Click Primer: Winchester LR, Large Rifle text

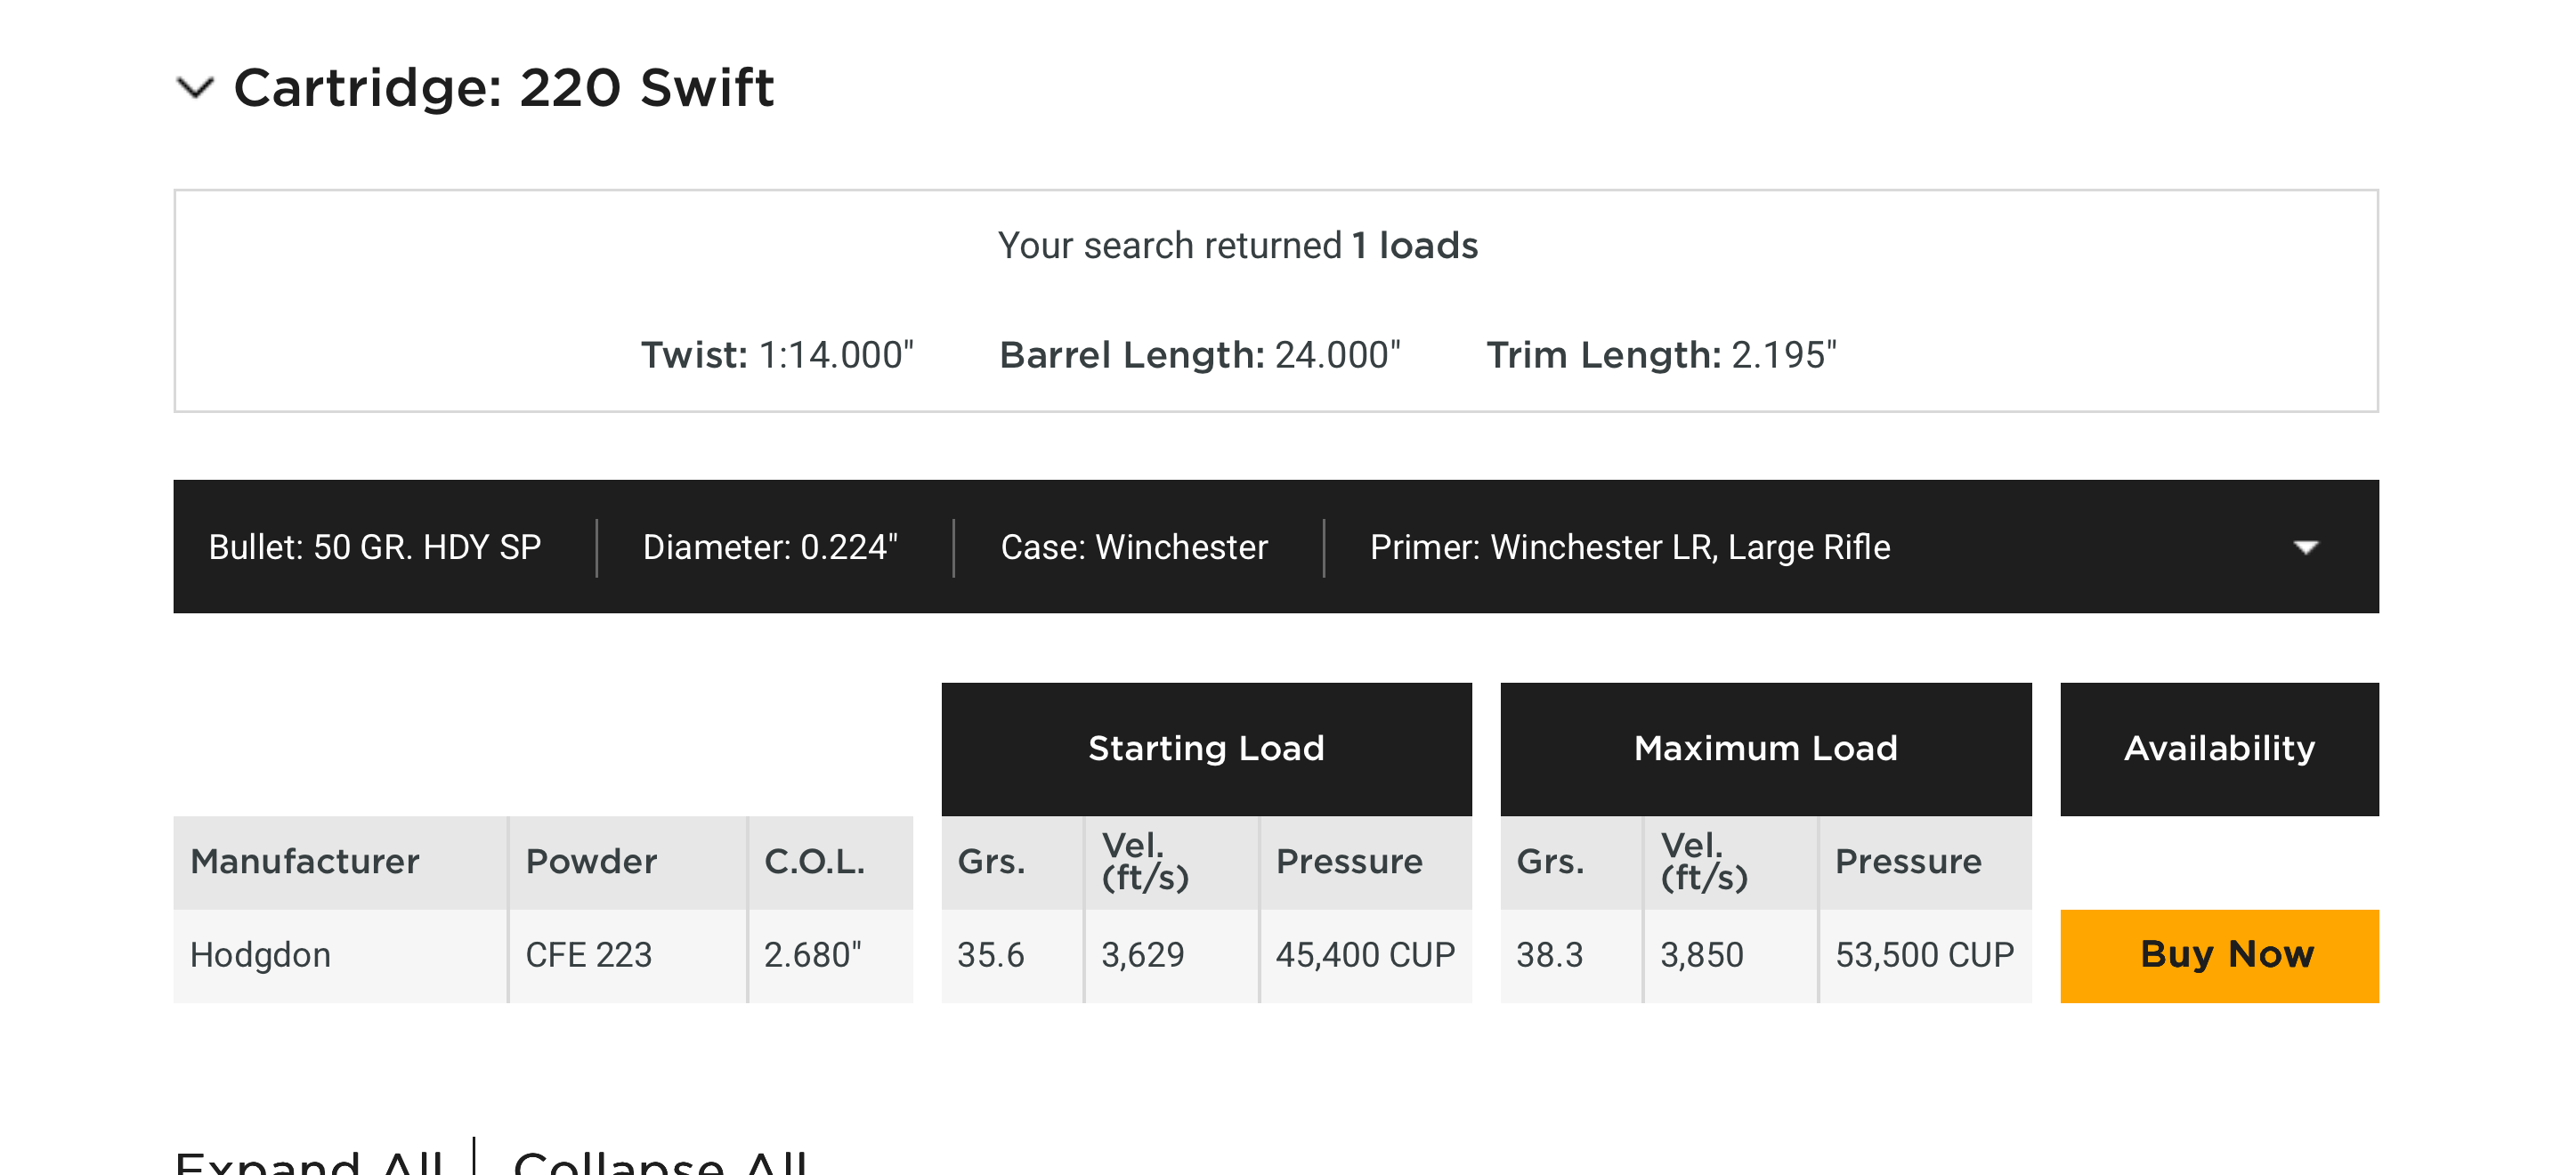(x=1629, y=547)
